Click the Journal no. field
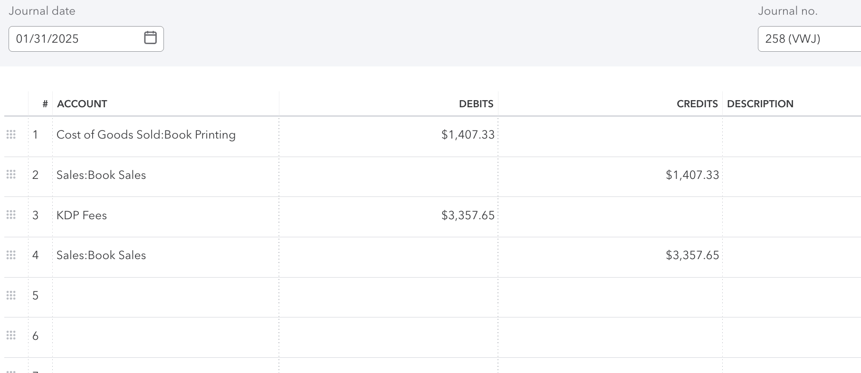The width and height of the screenshot is (861, 373). [x=808, y=39]
